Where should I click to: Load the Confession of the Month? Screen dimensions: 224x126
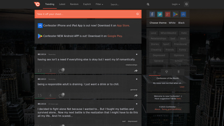tap(182, 87)
